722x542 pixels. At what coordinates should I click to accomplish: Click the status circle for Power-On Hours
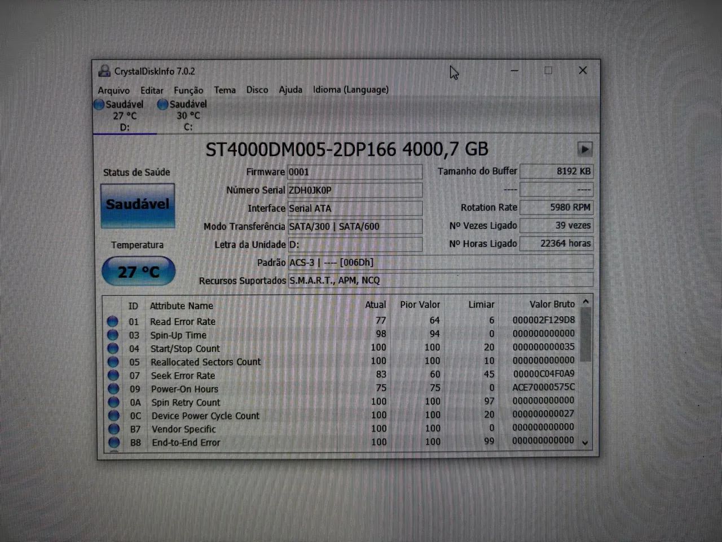[x=113, y=389]
